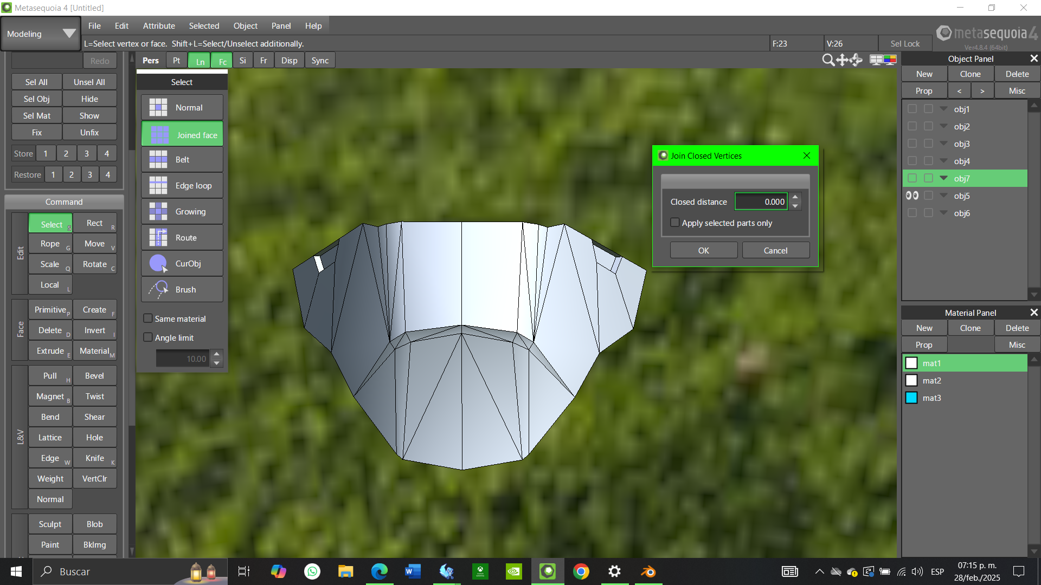The width and height of the screenshot is (1041, 585).
Task: Click the viewport pan arrows icon
Action: pos(842,60)
